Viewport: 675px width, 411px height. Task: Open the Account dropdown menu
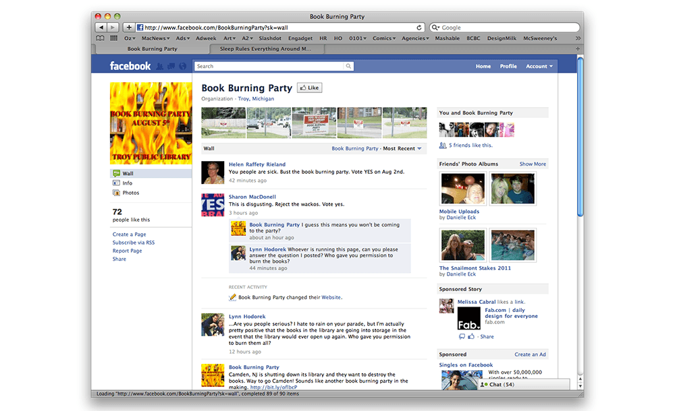539,66
